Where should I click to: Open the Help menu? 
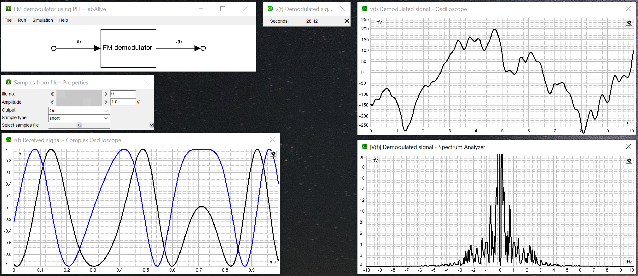tap(64, 20)
